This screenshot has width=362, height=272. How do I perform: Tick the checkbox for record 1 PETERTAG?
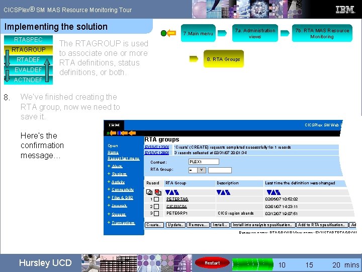click(x=156, y=199)
